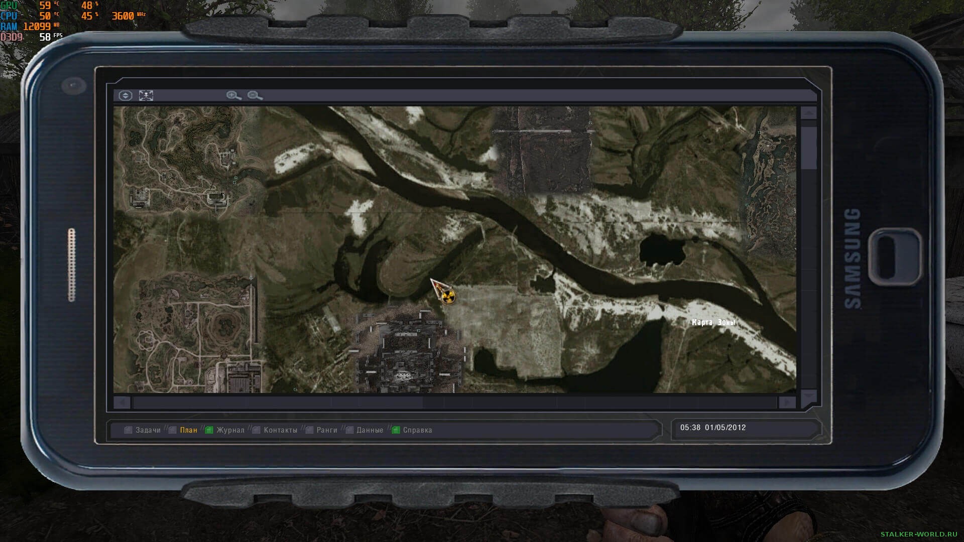Click the Samsung phone home button
Viewport: 964px width, 542px height.
[x=896, y=256]
